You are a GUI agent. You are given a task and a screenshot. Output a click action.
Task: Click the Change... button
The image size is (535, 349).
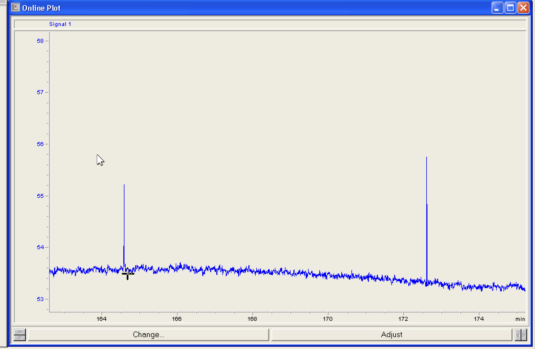148,335
